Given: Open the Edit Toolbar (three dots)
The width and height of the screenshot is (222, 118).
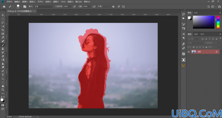Looking at the screenshot, I should coord(3,94).
